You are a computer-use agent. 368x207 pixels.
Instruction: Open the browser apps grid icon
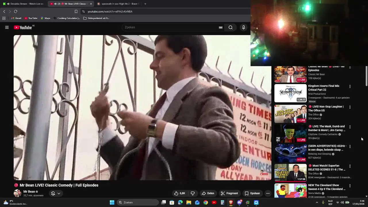point(4,18)
